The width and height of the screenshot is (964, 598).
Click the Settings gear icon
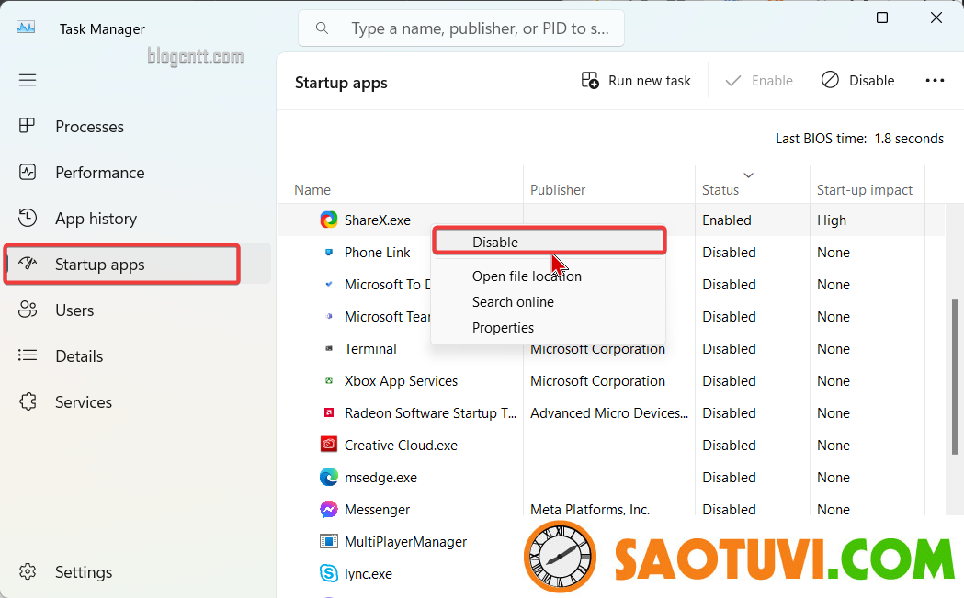pos(27,571)
